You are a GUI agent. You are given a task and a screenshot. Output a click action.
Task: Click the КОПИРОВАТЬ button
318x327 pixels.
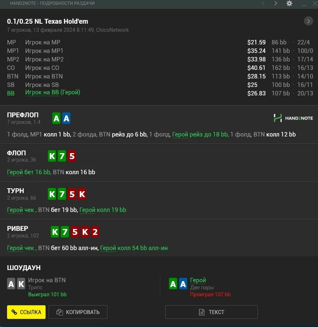point(78,312)
